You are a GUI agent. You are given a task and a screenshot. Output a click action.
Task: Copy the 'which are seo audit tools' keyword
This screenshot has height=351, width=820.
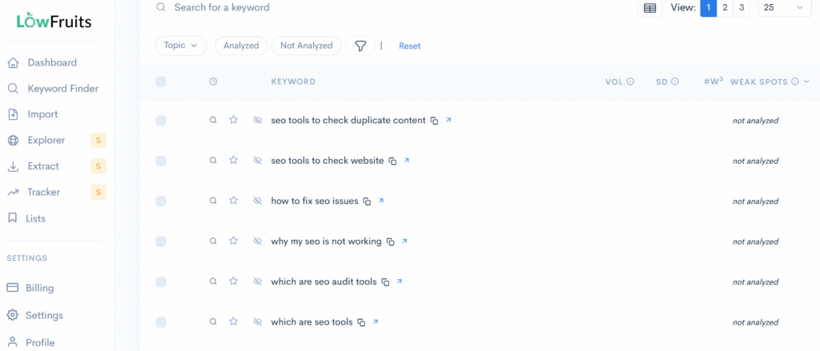pyautogui.click(x=385, y=282)
